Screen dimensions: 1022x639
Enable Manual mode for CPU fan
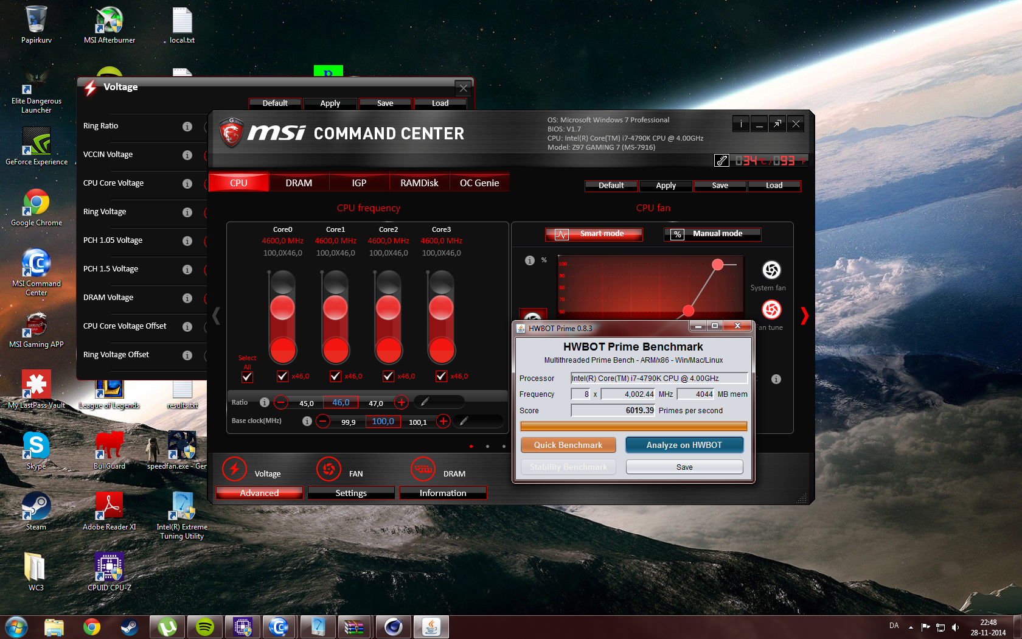coord(712,234)
